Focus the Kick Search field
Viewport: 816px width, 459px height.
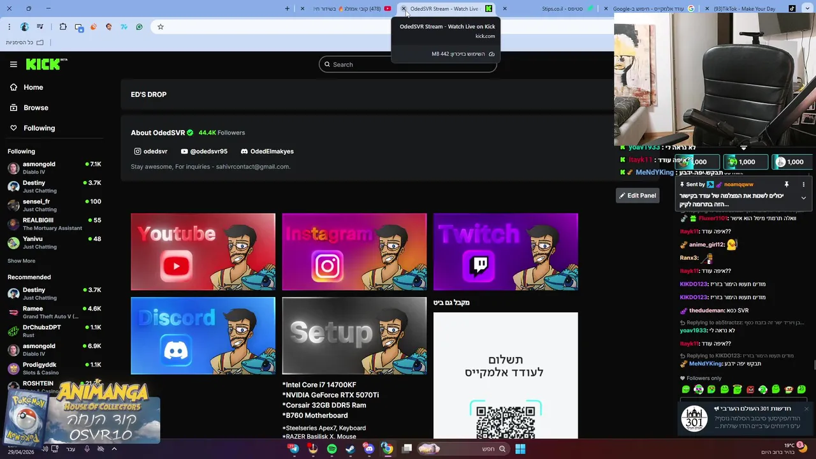click(408, 64)
